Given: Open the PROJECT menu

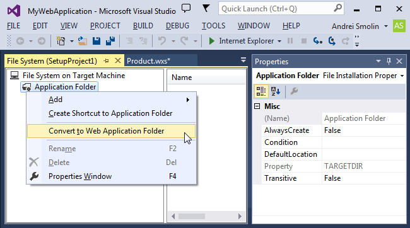Looking at the screenshot, I should click(x=105, y=26).
